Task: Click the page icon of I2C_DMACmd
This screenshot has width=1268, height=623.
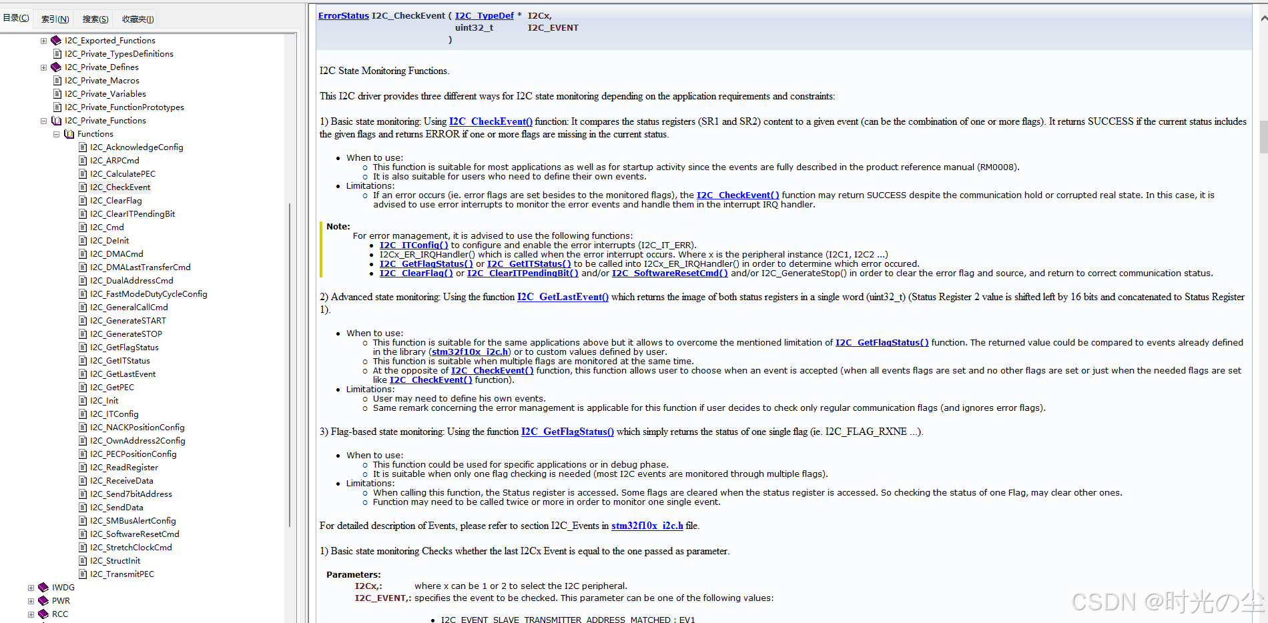Action: 83,254
